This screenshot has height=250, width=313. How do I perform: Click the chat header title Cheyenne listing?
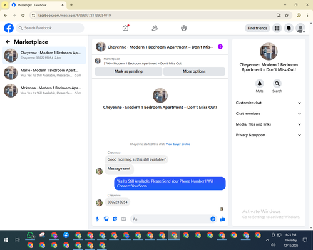pyautogui.click(x=160, y=47)
